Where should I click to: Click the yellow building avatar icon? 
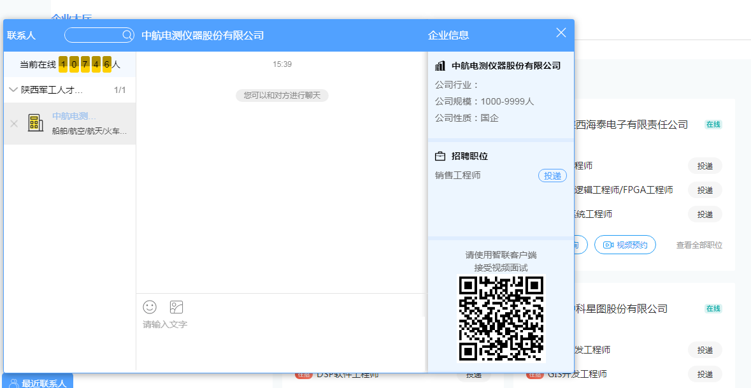coord(36,123)
